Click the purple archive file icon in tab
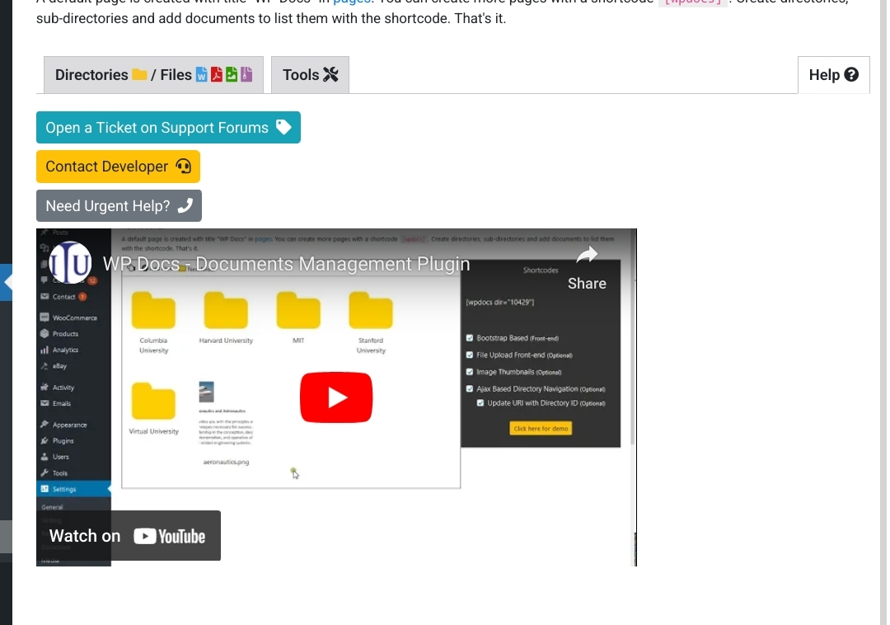 246,74
